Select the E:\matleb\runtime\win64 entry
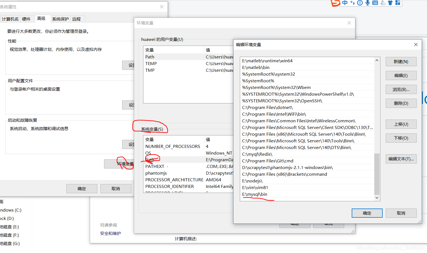 307,61
